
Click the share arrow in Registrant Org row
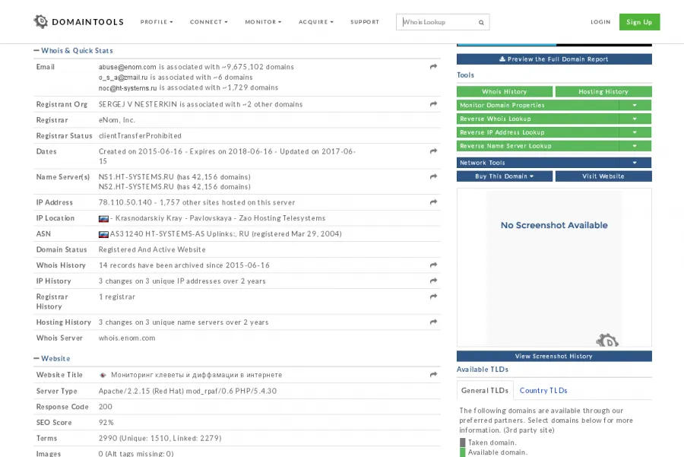click(433, 104)
